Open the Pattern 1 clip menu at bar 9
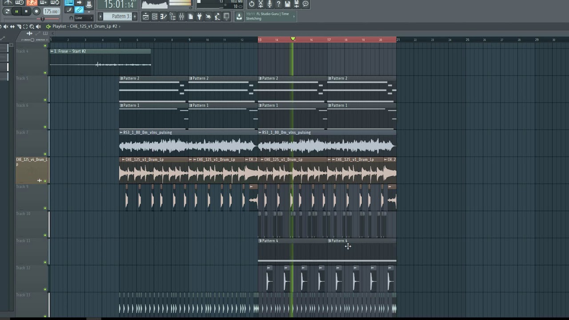The width and height of the screenshot is (569, 320). 191,105
